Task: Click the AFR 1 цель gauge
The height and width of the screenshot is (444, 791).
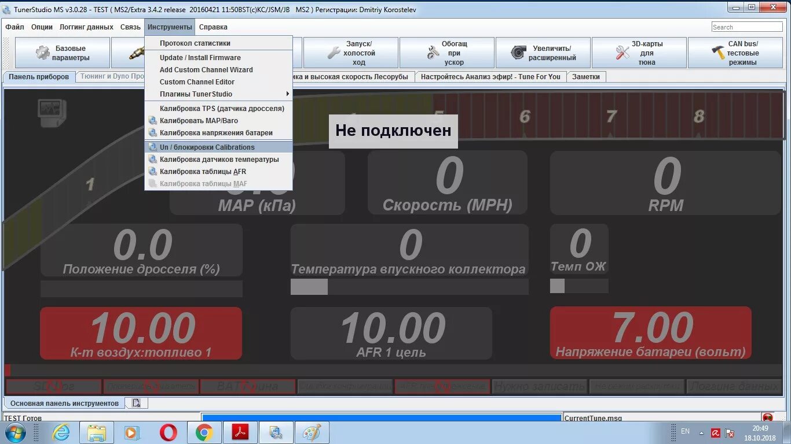Action: [391, 334]
